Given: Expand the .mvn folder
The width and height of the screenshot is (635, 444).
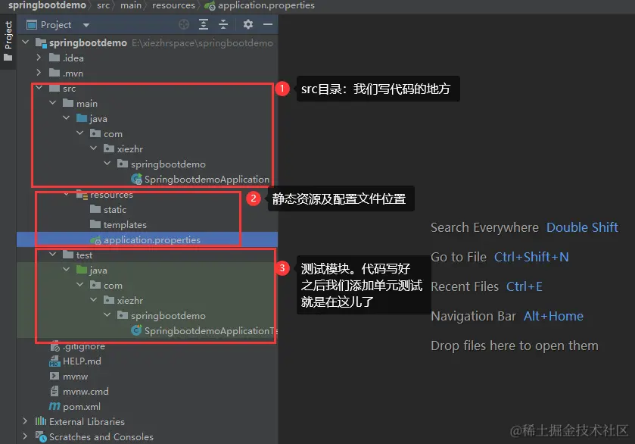Looking at the screenshot, I should (x=39, y=73).
